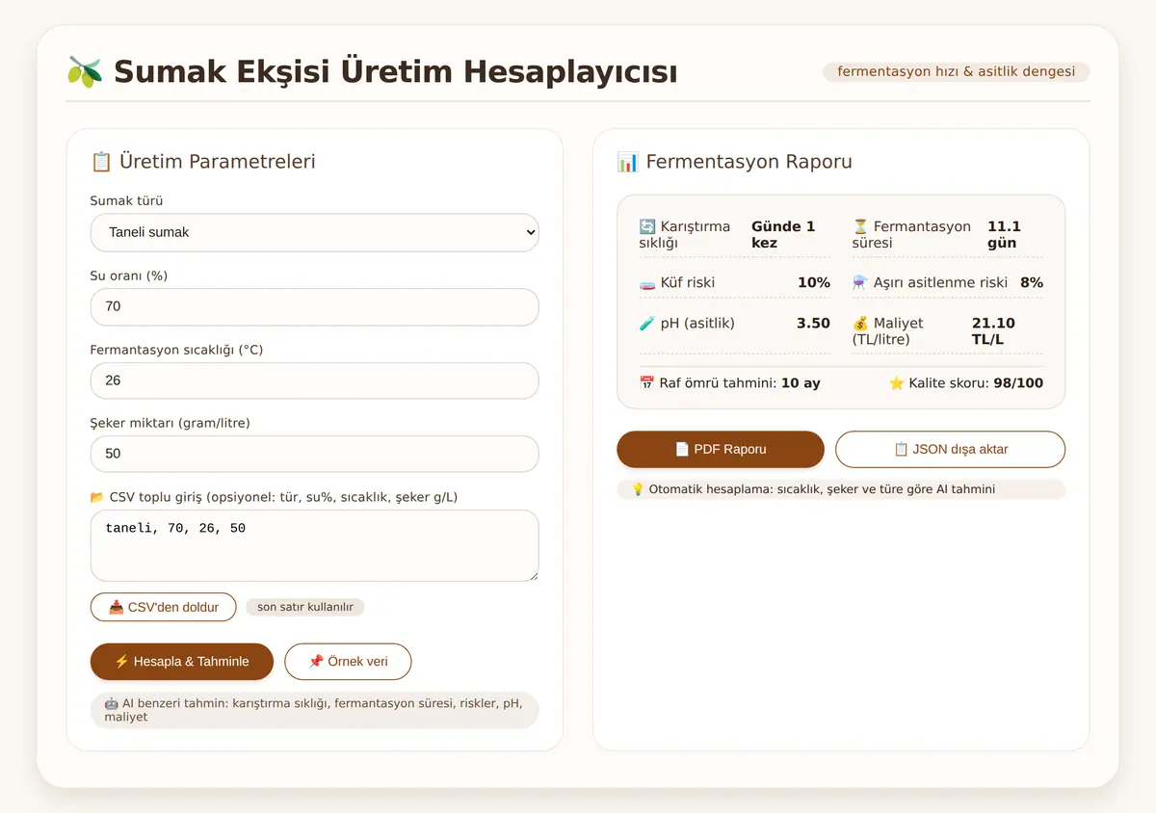Viewport: 1156px width, 813px height.
Task: Load sample data with Örnek veri
Action: pyautogui.click(x=348, y=662)
